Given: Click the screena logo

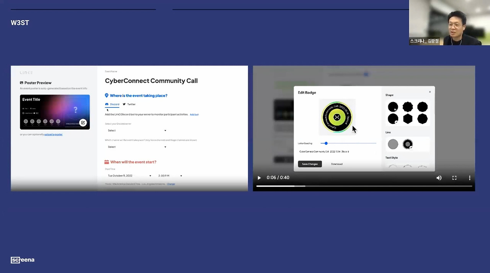Looking at the screenshot, I should [23, 260].
